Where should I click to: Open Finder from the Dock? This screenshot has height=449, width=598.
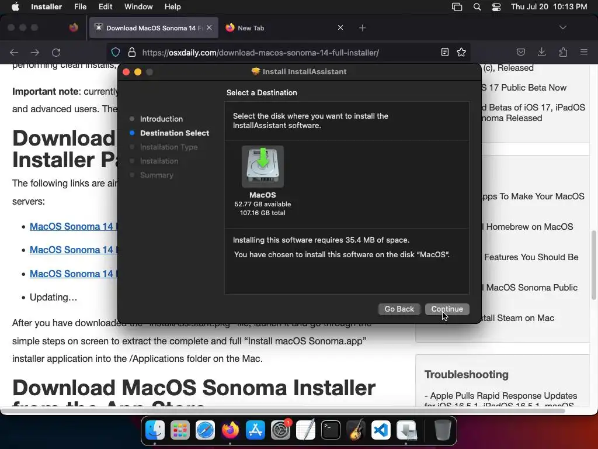tap(155, 430)
